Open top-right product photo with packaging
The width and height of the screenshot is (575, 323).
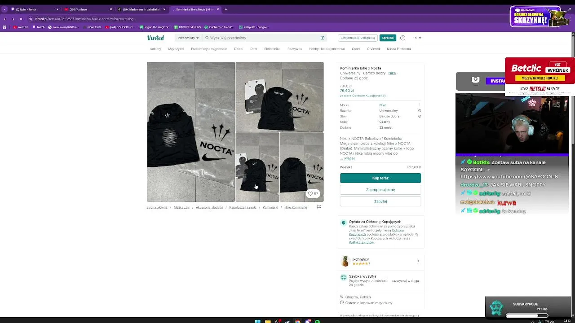click(x=279, y=97)
